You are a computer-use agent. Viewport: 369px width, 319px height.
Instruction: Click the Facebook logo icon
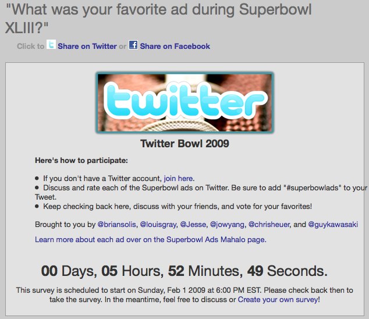click(x=133, y=45)
